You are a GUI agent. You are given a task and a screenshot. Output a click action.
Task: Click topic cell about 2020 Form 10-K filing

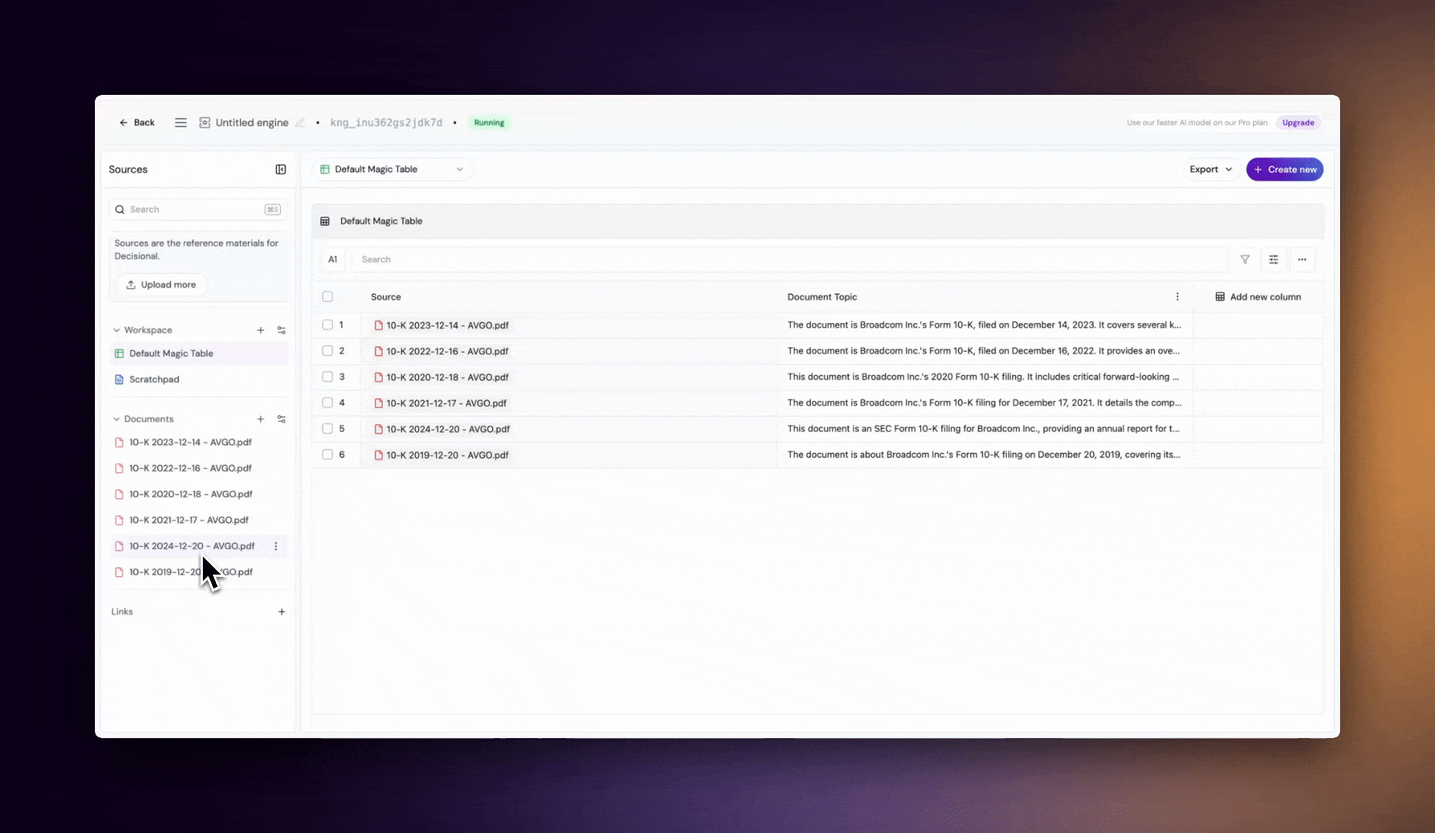click(x=984, y=377)
